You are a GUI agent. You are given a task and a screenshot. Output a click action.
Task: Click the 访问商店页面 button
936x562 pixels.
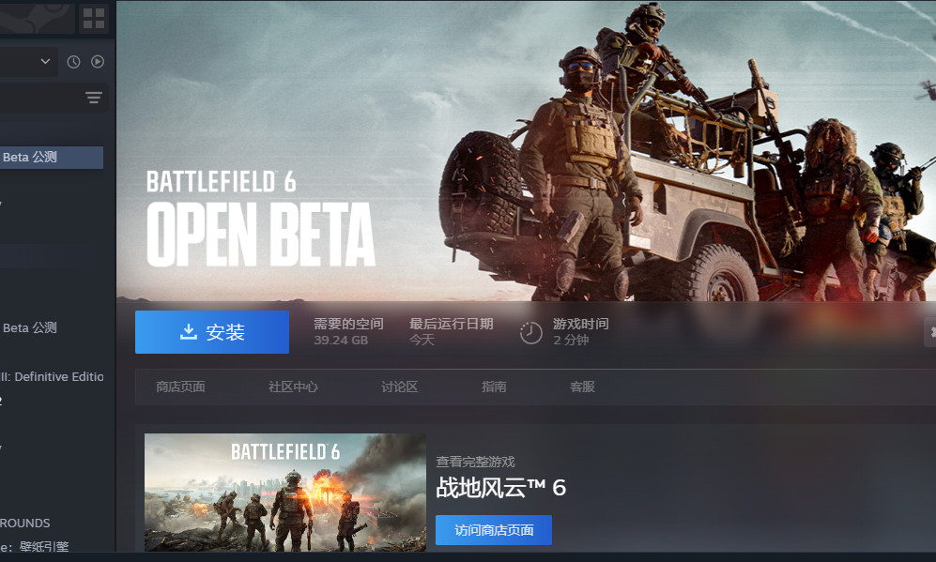[494, 530]
